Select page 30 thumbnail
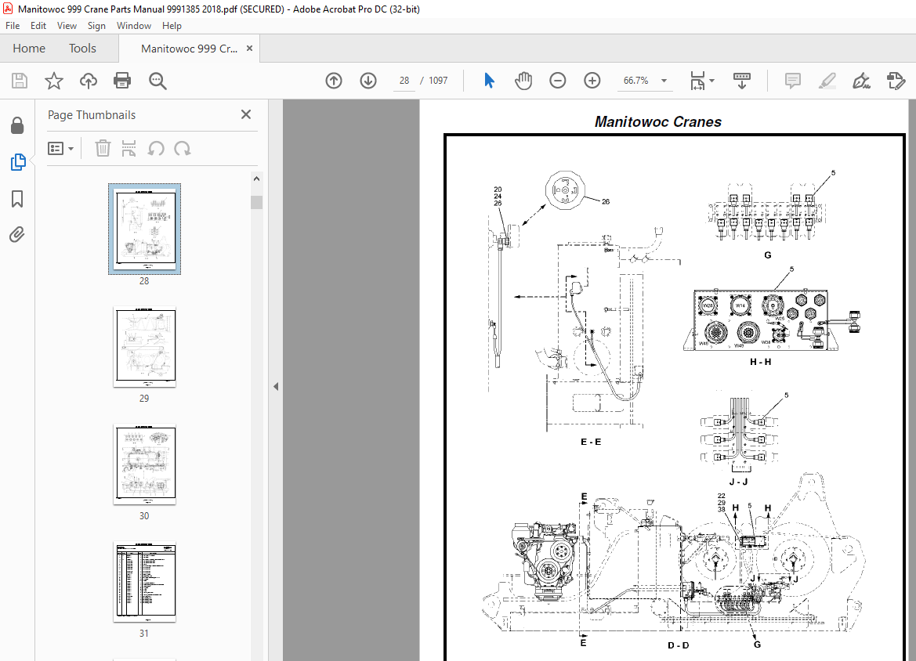 [x=145, y=464]
